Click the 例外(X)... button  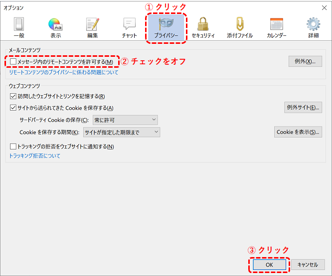(x=305, y=61)
